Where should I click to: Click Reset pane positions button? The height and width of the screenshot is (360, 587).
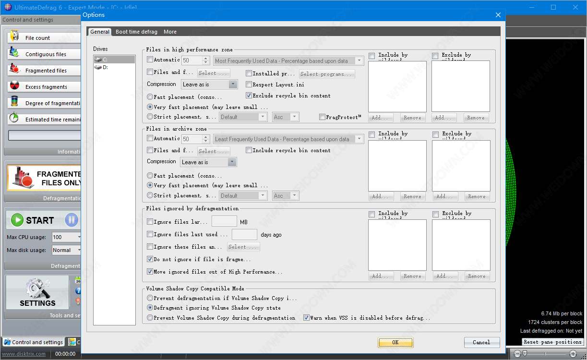(x=553, y=342)
